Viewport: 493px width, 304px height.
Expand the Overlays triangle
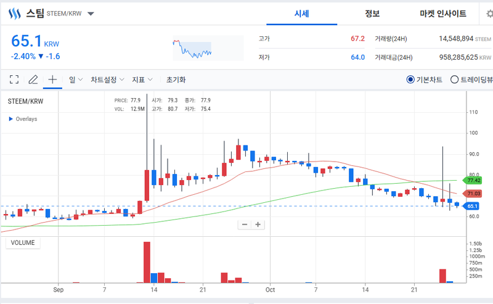click(x=10, y=118)
